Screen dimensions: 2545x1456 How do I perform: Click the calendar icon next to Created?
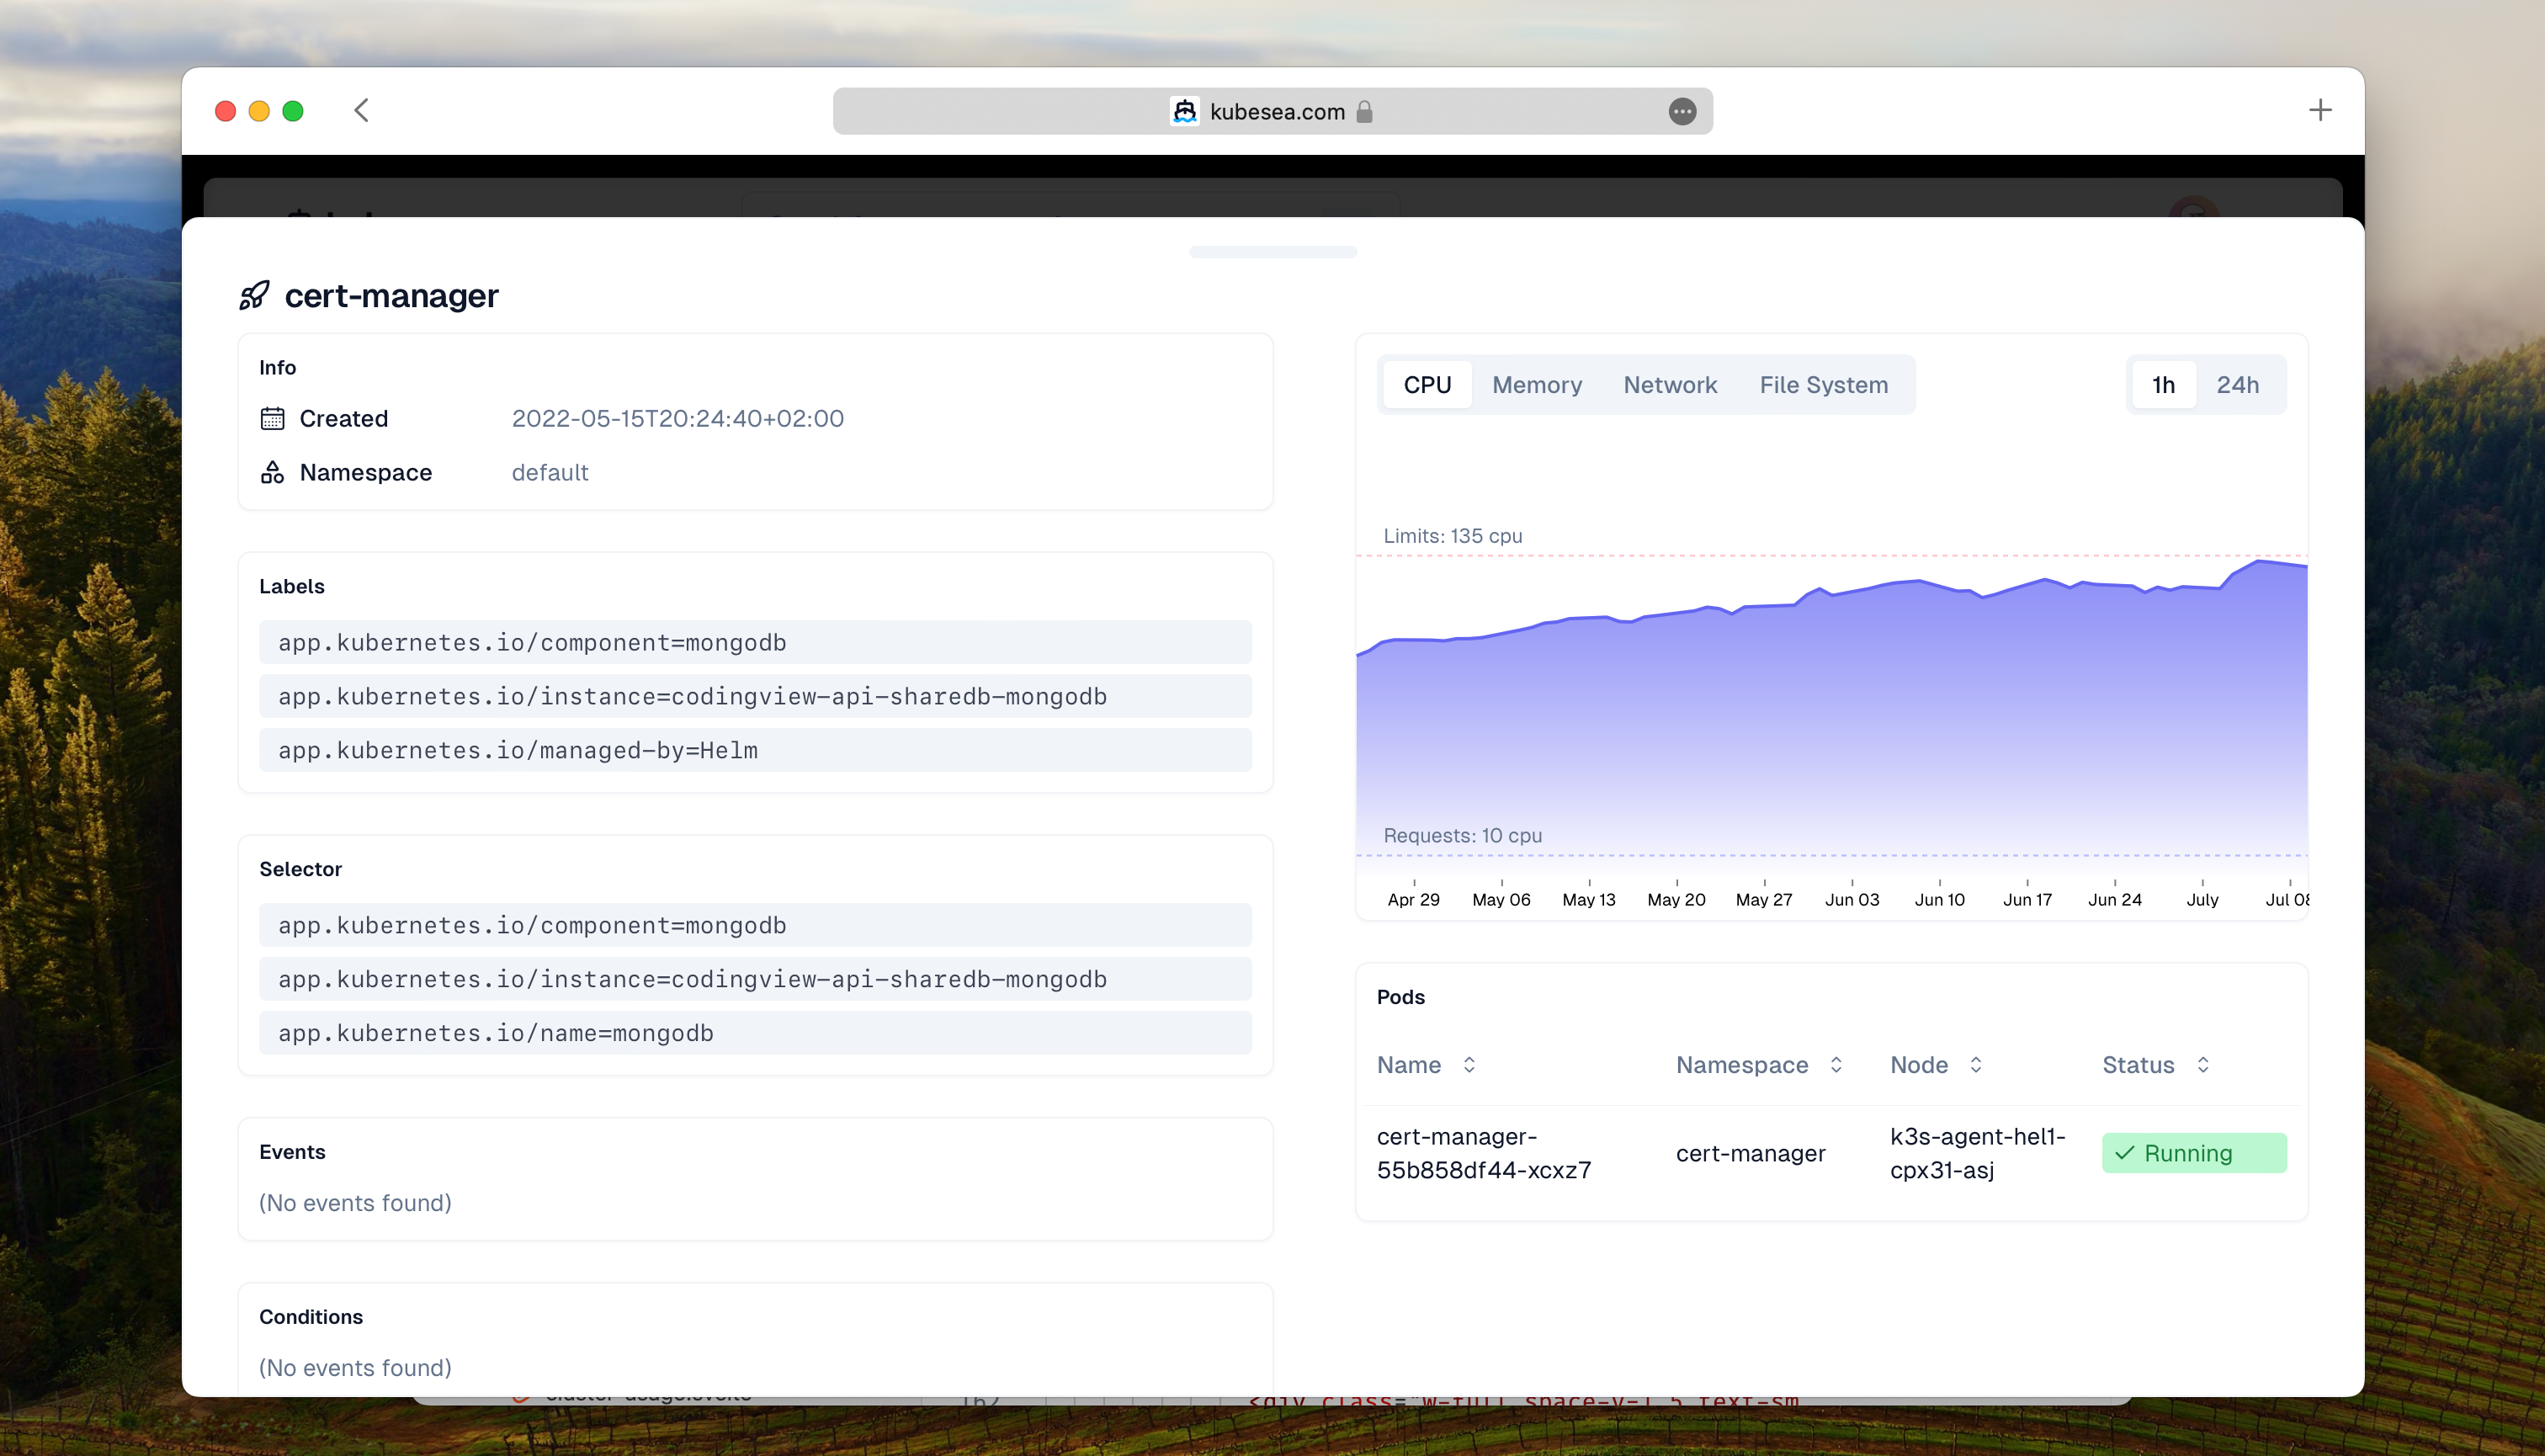pos(272,418)
